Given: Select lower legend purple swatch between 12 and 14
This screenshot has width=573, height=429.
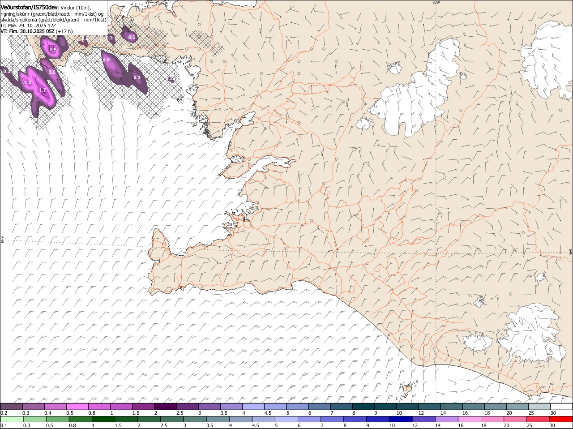Looking at the screenshot, I should pos(424,419).
